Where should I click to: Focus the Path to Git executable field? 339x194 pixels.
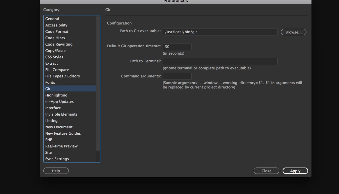point(220,32)
